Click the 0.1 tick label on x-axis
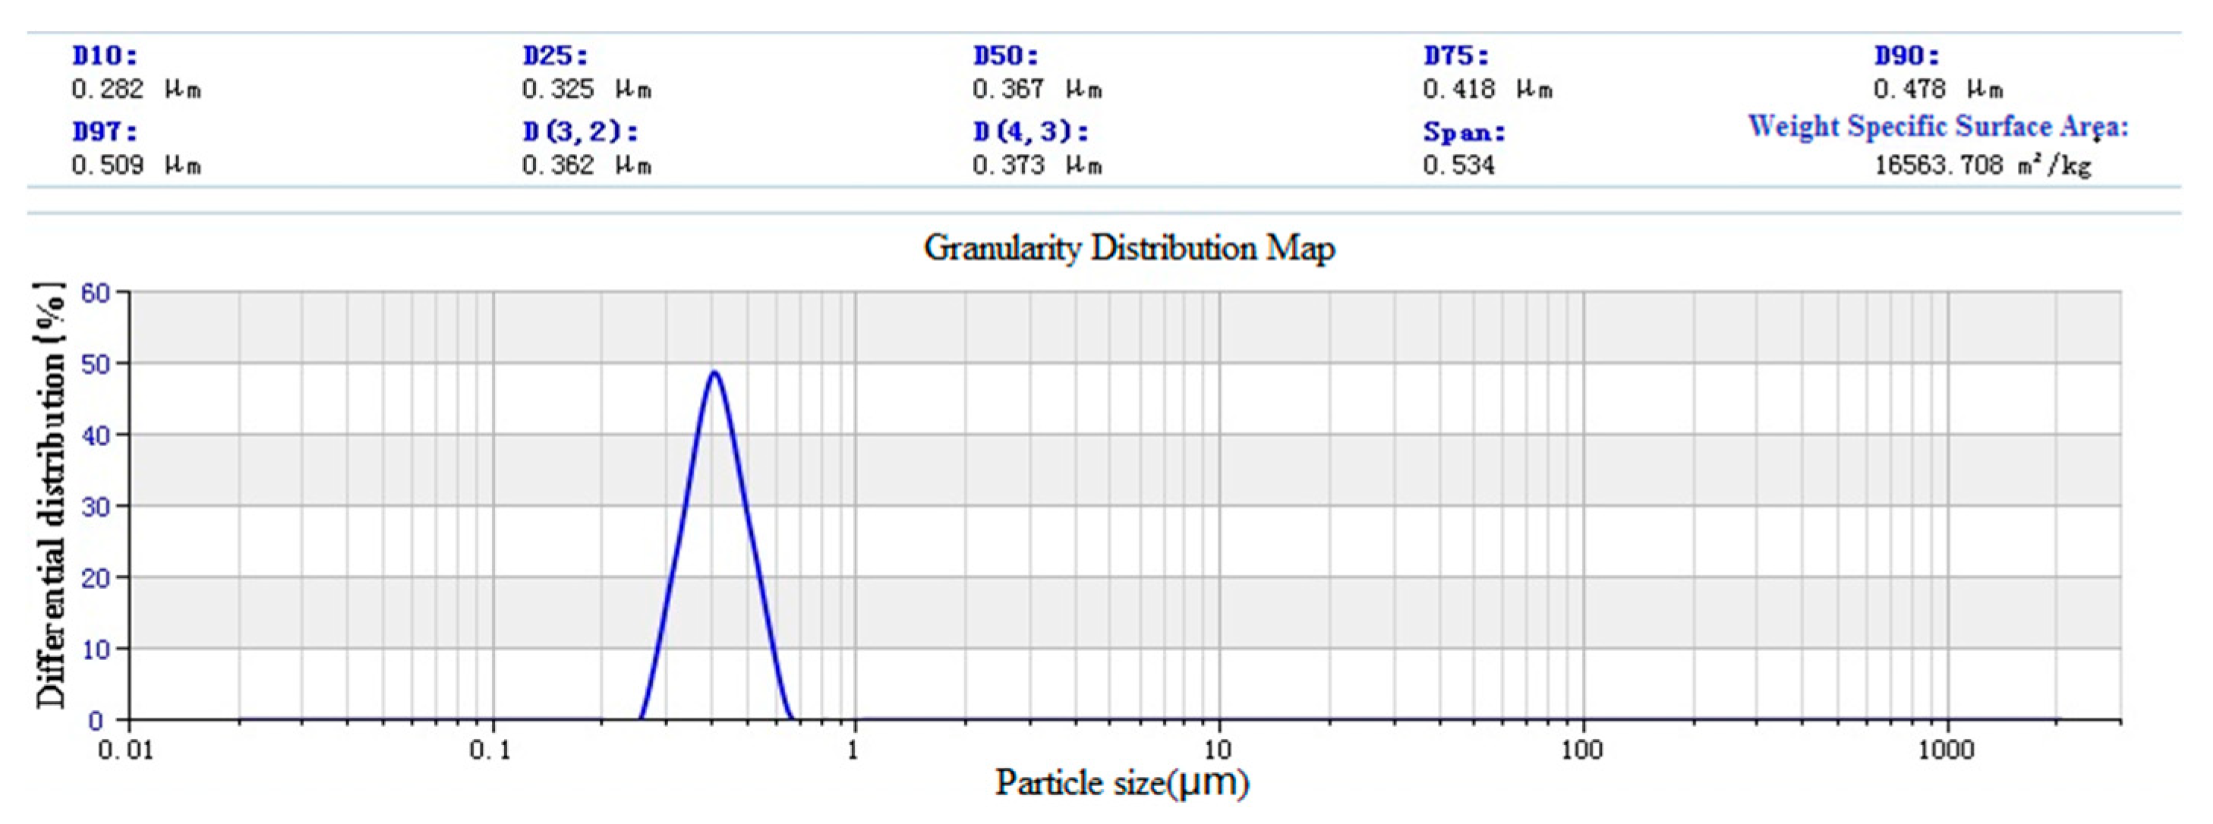This screenshot has height=824, width=2213. pos(490,751)
